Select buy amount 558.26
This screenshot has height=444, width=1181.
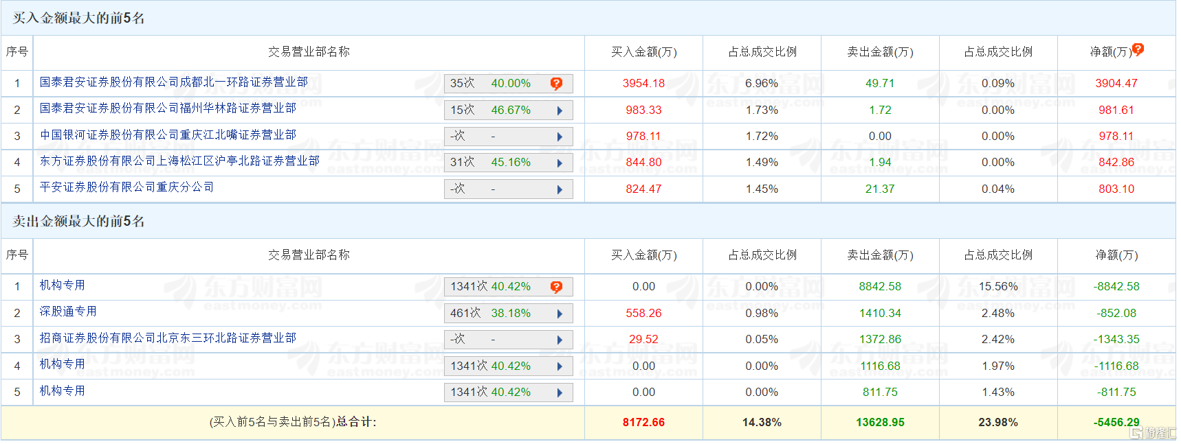coord(643,313)
